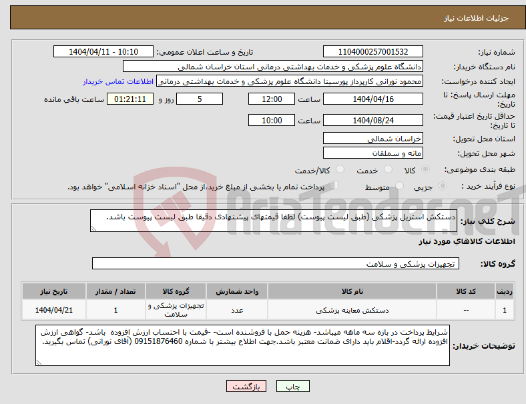
Task: Click the delivery province field خراسان شمالی
Action: (x=372, y=139)
